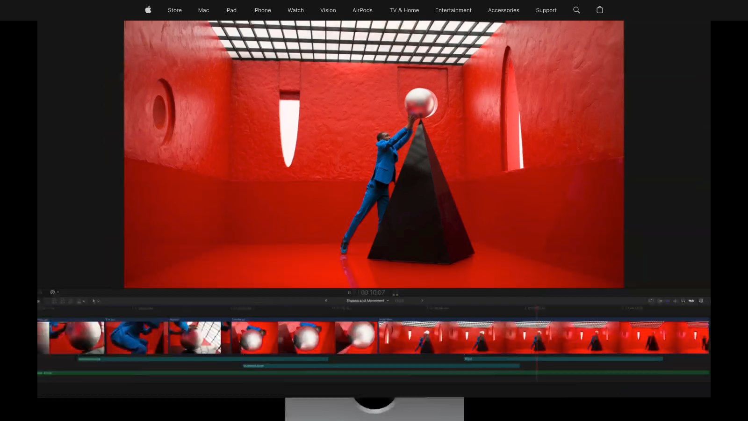Screen dimensions: 748x421
Task: Click the forward chevron next to the project name
Action: pyautogui.click(x=422, y=301)
